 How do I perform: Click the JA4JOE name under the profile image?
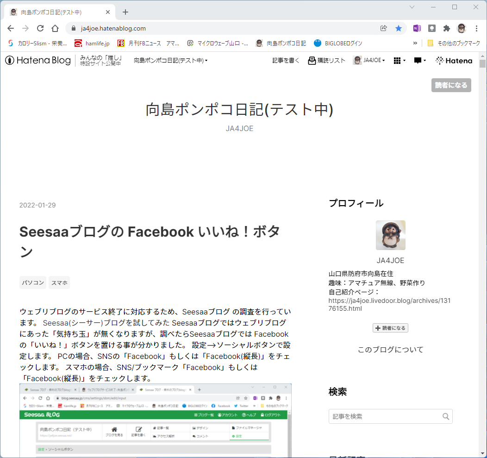[390, 260]
